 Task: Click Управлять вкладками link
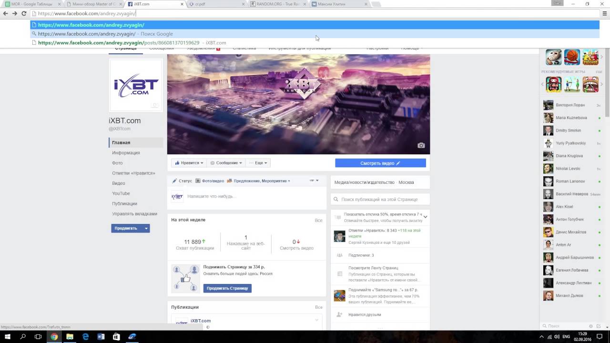(134, 214)
